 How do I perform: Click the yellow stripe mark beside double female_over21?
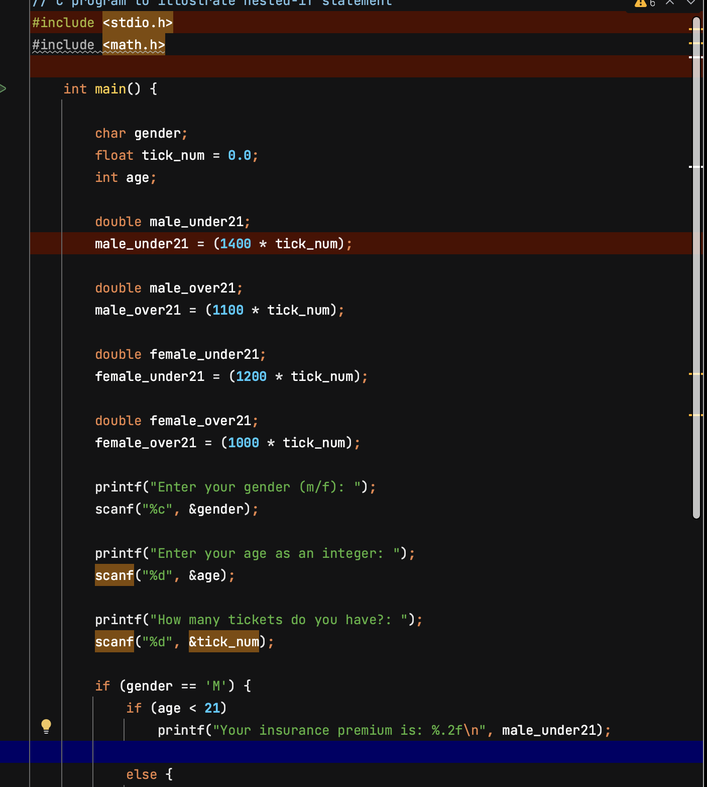click(696, 415)
